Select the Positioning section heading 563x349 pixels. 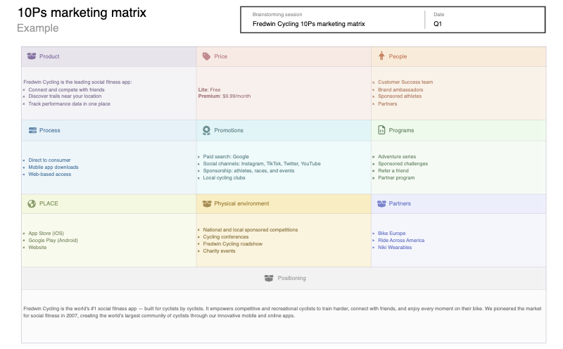click(291, 278)
